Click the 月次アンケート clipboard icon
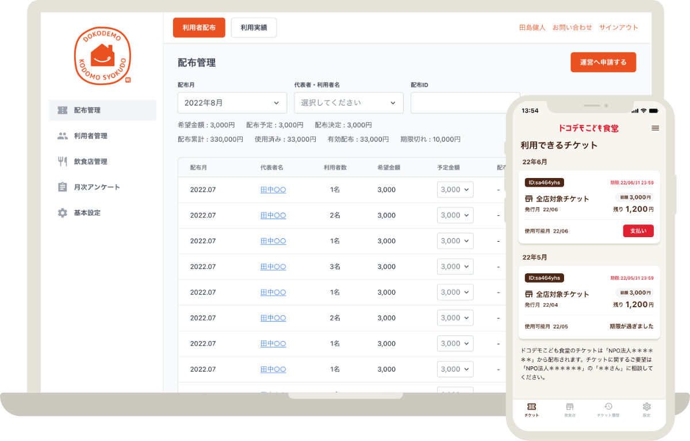 click(63, 187)
